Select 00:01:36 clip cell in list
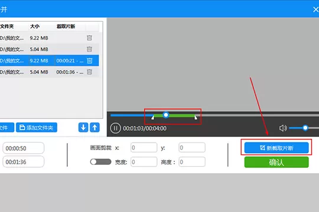This screenshot has width=319, height=212. pos(70,72)
